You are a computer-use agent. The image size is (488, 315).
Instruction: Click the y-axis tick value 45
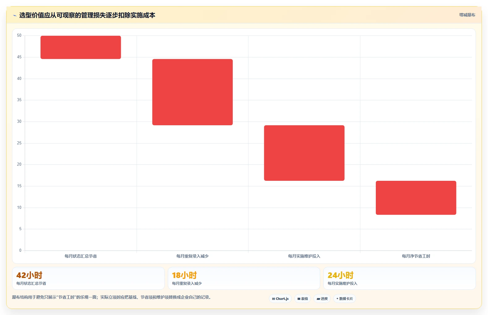(19, 57)
